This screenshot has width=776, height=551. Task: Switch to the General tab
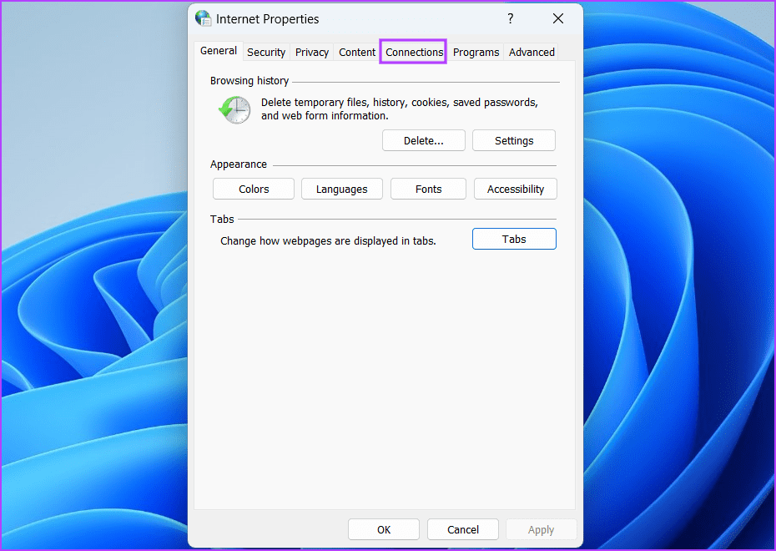[219, 51]
